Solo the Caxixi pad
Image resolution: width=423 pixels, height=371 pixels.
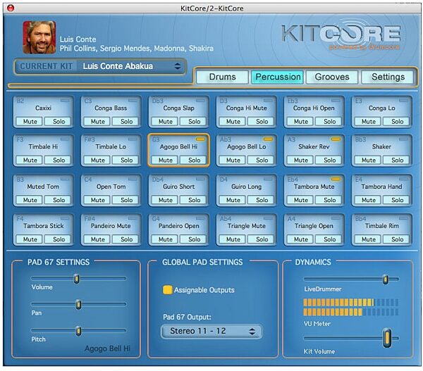tap(59, 122)
